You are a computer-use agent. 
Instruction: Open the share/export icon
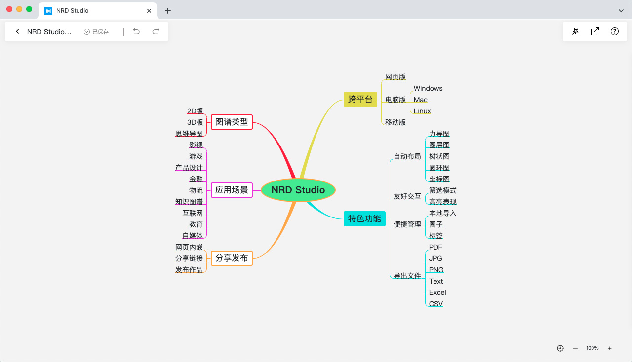tap(595, 32)
